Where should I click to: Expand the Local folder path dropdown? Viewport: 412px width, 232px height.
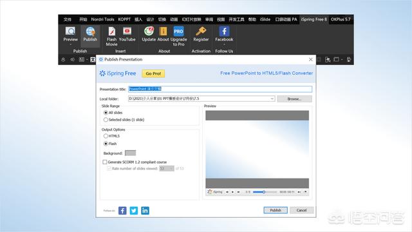coord(272,99)
